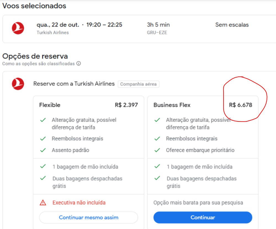
Task: Click checkmark next to Flexible Reembolsos integrais
Action: tap(43, 139)
